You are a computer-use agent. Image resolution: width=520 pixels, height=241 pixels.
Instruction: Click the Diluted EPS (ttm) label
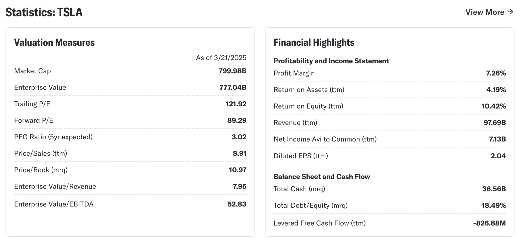tap(301, 156)
